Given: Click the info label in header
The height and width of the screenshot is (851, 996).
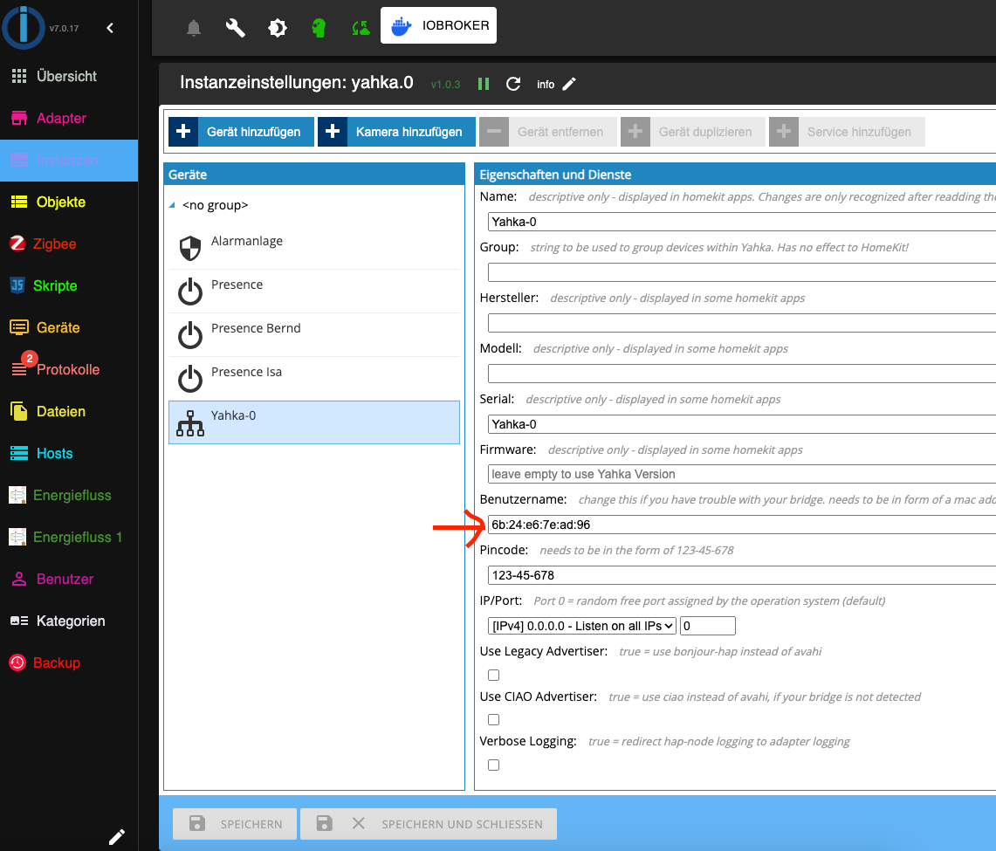Looking at the screenshot, I should 546,85.
